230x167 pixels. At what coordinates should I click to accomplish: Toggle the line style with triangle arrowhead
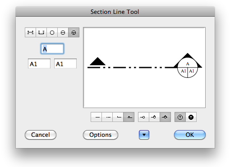pyautogui.click(x=129, y=117)
